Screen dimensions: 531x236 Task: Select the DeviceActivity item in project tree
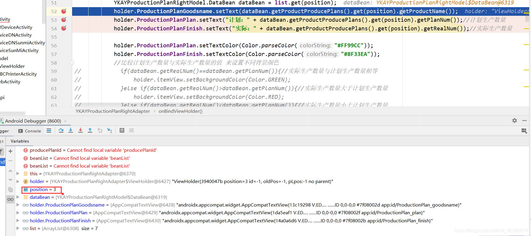(16, 27)
